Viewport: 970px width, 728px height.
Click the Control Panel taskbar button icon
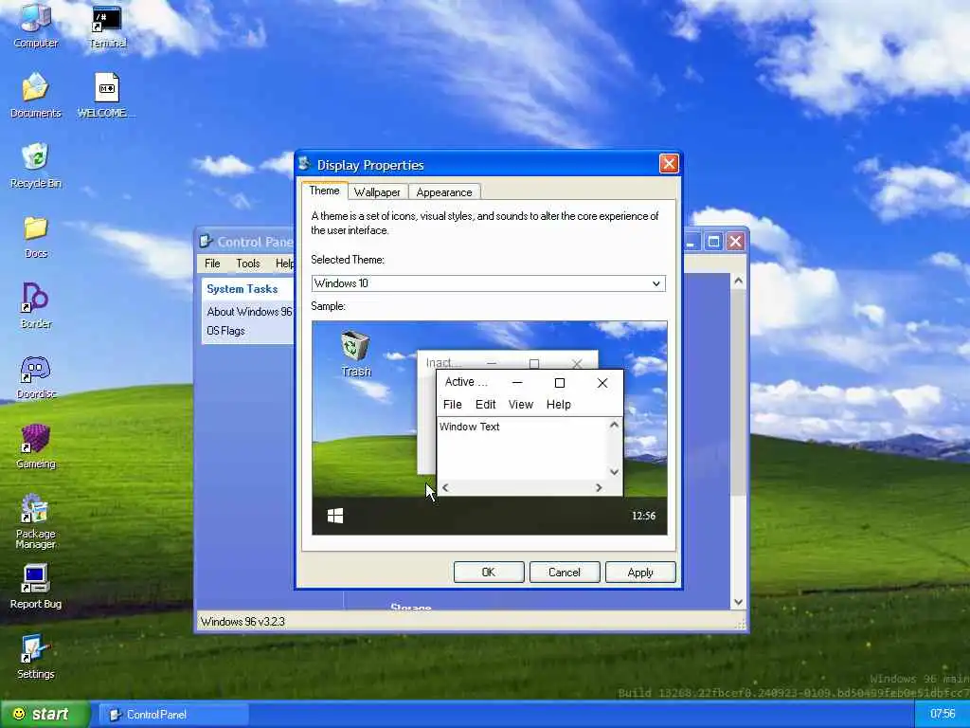pyautogui.click(x=115, y=715)
